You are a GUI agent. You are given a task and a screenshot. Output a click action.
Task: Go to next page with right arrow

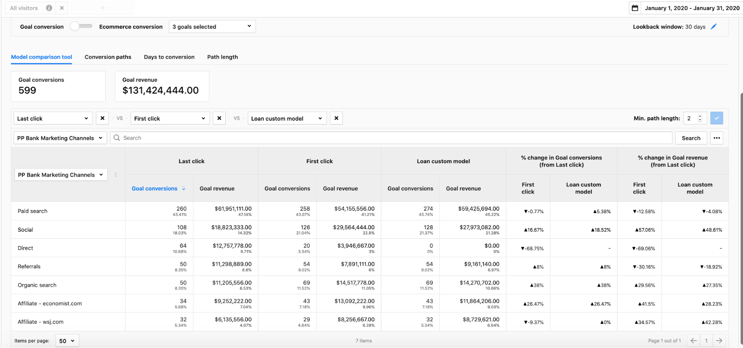point(720,340)
